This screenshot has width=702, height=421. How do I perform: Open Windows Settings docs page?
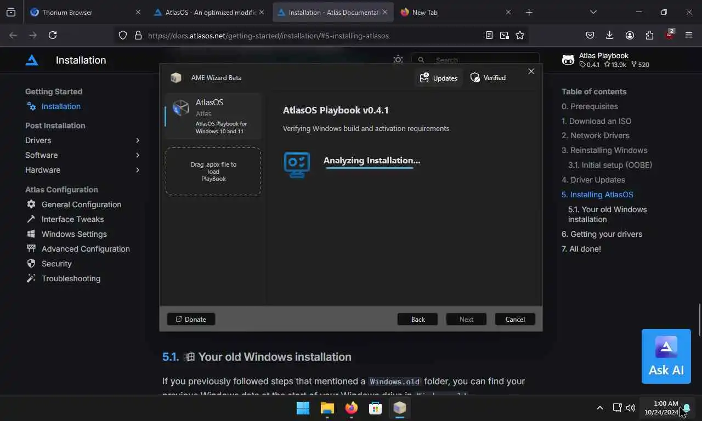(x=74, y=234)
